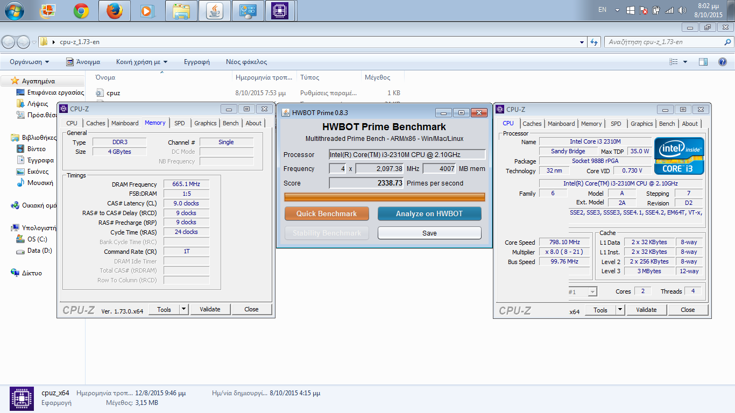This screenshot has width=735, height=413.
Task: Open the taskbar icon left of Chrome
Action: click(x=48, y=10)
